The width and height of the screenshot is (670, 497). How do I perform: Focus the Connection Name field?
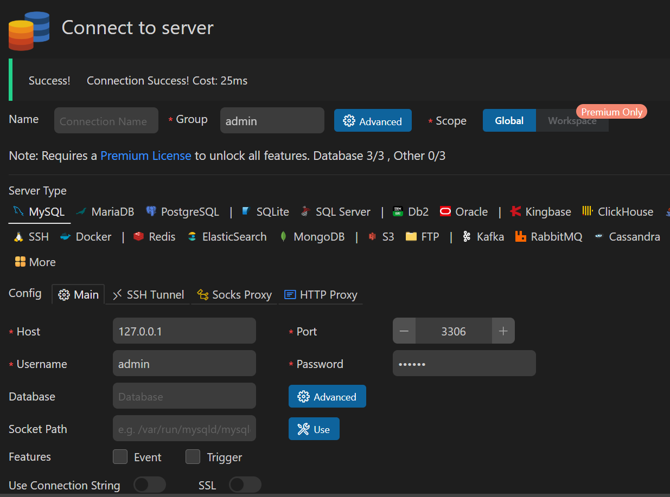pyautogui.click(x=106, y=120)
